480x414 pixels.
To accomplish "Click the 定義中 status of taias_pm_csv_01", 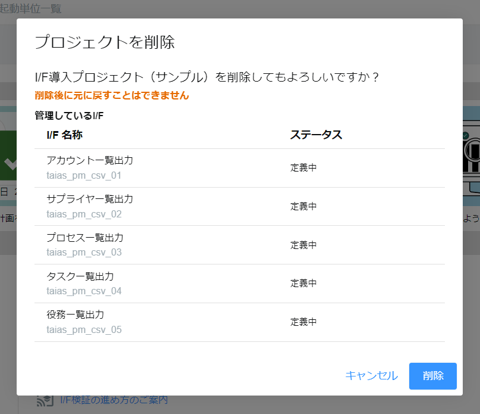I will (x=303, y=167).
